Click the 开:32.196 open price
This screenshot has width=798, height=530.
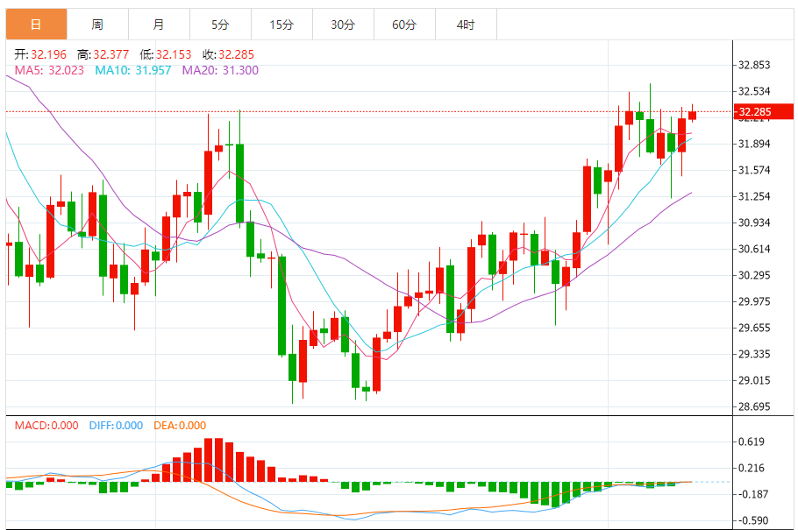pyautogui.click(x=40, y=54)
